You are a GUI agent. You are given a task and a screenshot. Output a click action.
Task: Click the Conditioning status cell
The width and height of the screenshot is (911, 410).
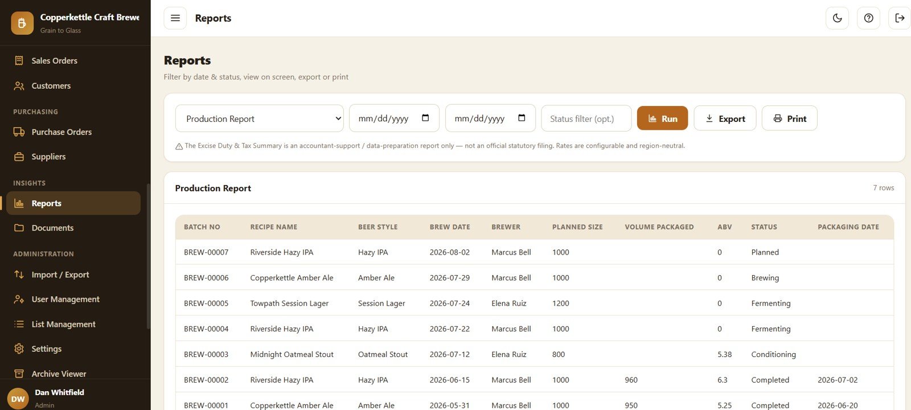(773, 354)
